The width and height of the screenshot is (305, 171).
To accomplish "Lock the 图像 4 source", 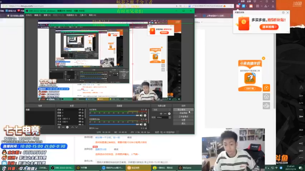I will coord(83,110).
